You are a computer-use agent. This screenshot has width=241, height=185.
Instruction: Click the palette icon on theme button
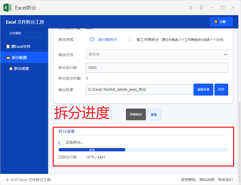click(216, 22)
